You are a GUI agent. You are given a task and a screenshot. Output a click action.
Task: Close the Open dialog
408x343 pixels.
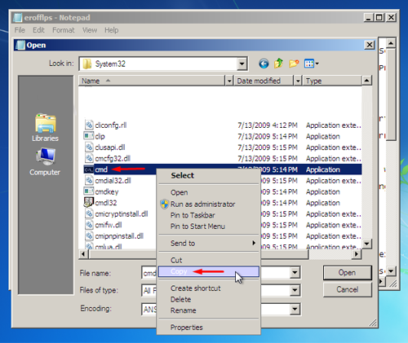(x=370, y=45)
